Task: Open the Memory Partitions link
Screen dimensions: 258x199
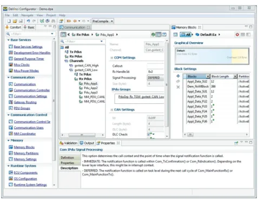Action: pos(26,153)
